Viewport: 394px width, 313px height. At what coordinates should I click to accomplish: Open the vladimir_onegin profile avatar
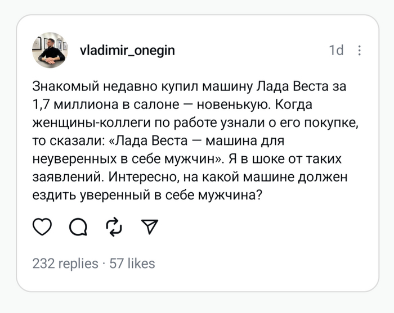(50, 51)
